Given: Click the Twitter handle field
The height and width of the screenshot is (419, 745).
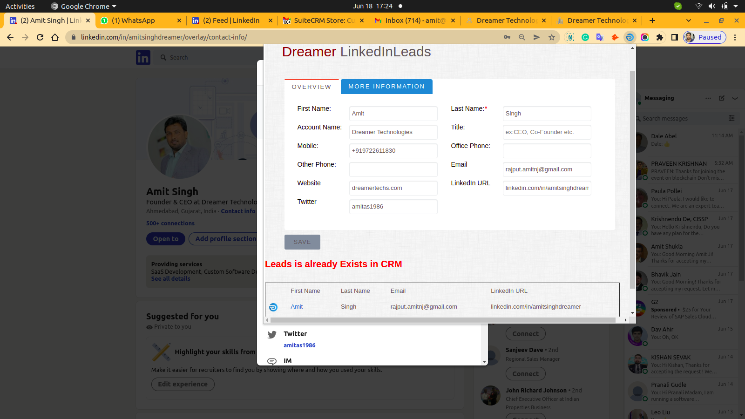Looking at the screenshot, I should pos(393,207).
